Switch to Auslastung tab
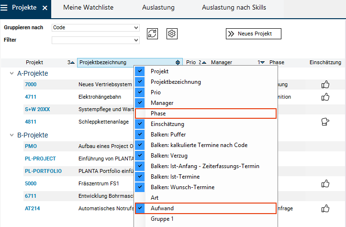This screenshot has height=227, width=346. click(158, 8)
